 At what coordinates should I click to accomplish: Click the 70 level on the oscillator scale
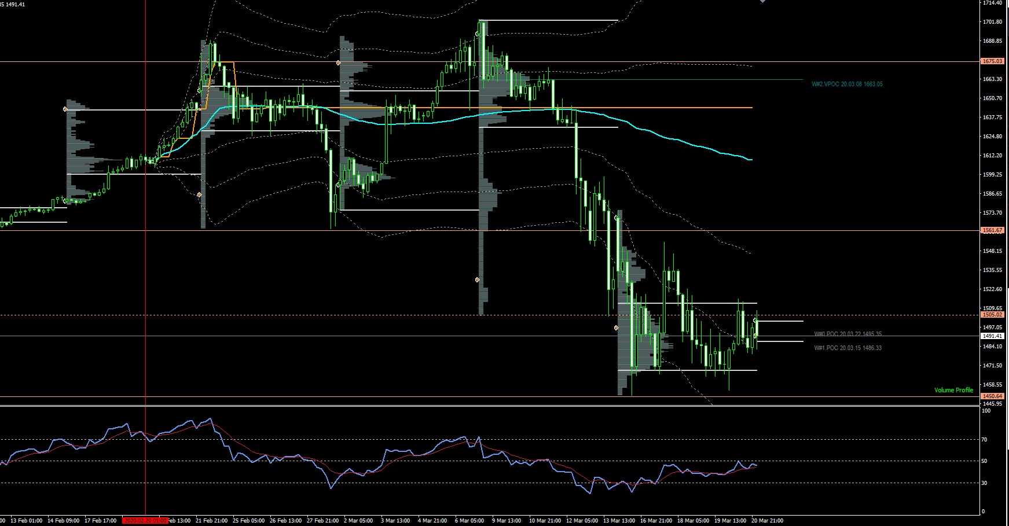tap(984, 440)
